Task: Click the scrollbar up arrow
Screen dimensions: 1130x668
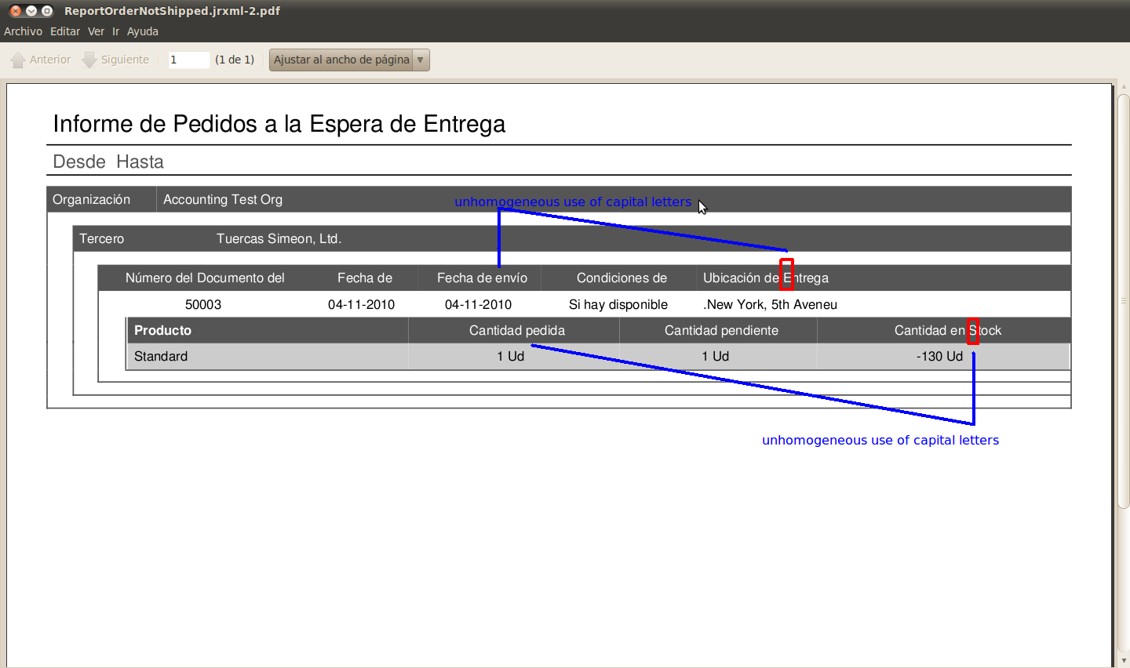Action: click(1124, 86)
